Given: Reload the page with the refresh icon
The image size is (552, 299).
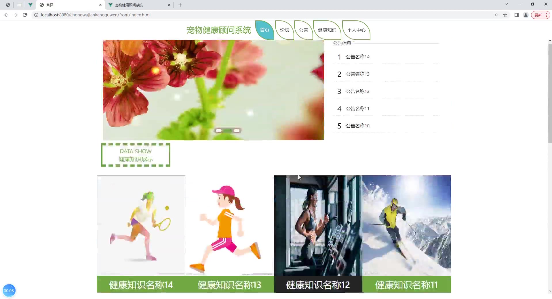Looking at the screenshot, I should 25,15.
